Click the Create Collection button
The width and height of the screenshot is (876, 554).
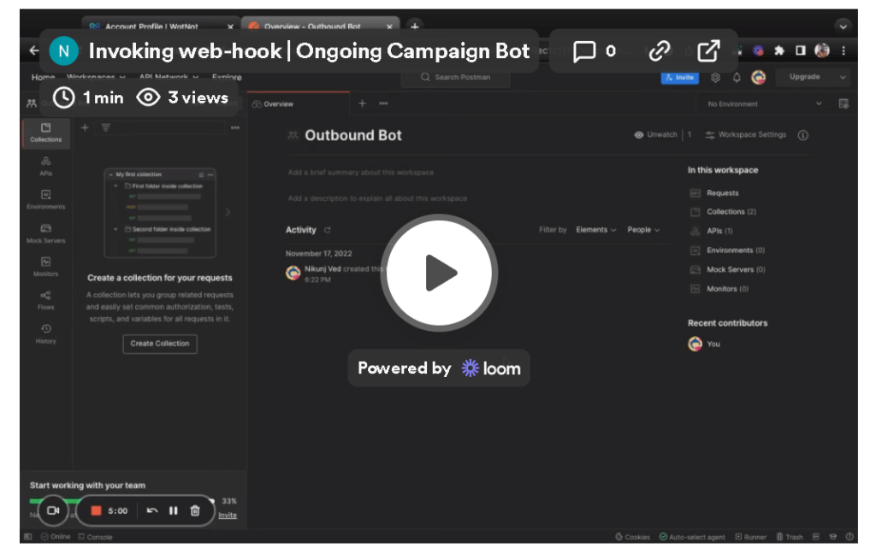[160, 344]
